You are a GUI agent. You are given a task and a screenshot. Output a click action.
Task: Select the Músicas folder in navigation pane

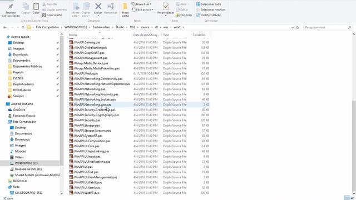tap(18, 151)
